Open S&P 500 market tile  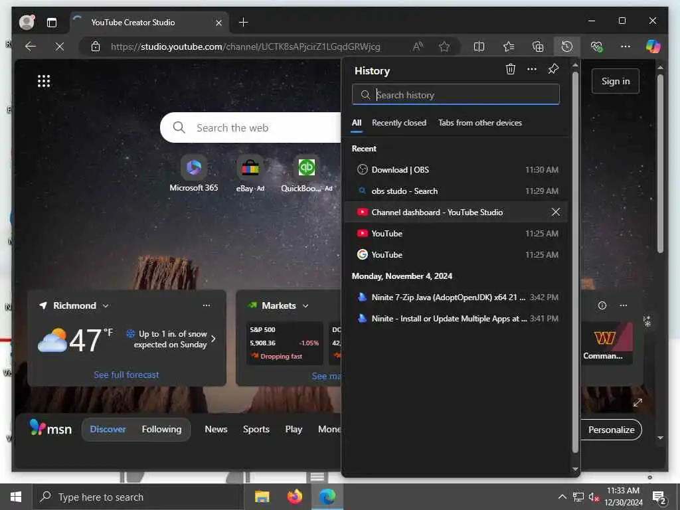(285, 343)
